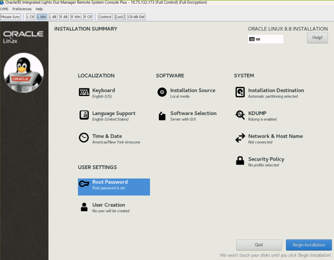This screenshot has width=334, height=260.
Task: Click Begin Installation button
Action: (x=308, y=245)
